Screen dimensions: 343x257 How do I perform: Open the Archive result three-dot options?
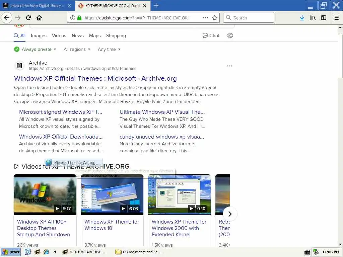[x=230, y=66]
